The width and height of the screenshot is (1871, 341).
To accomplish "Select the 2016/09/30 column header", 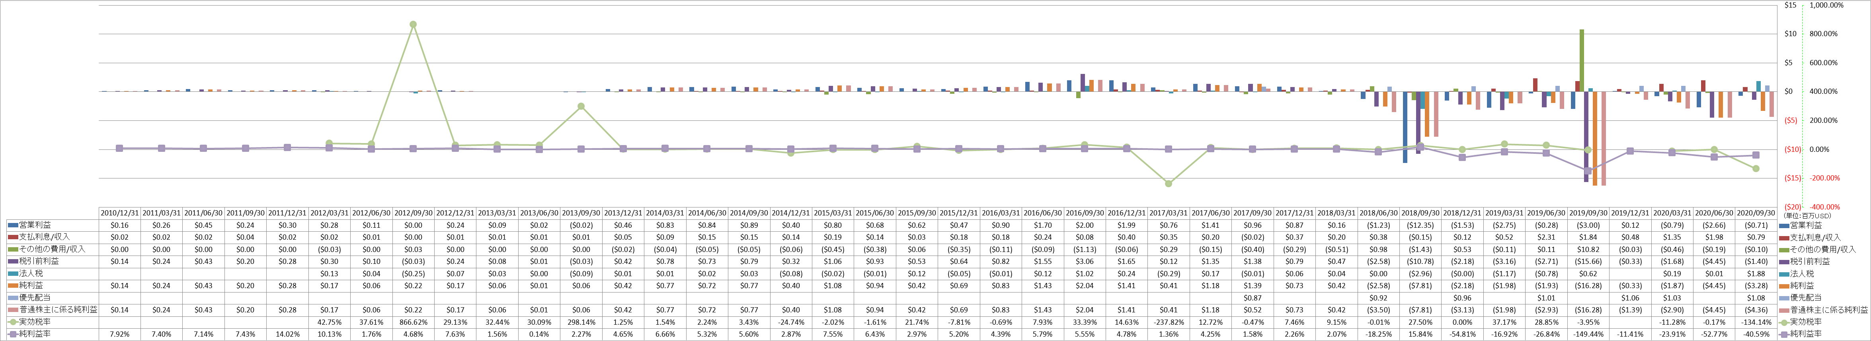I will [1085, 213].
